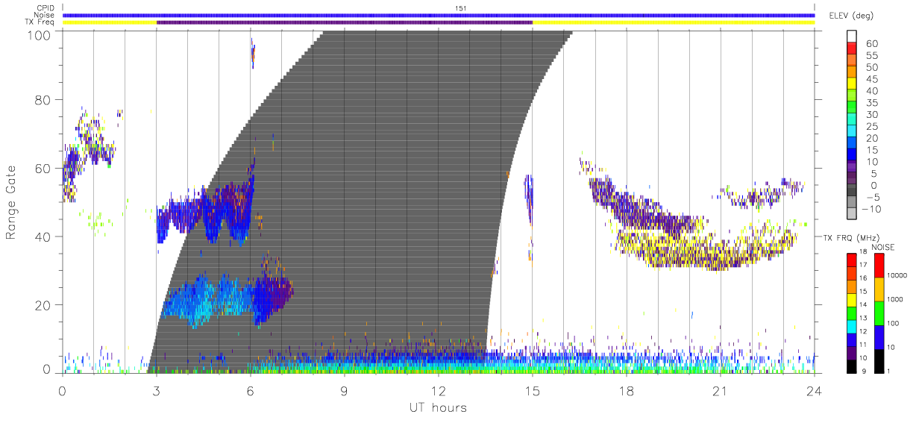
Task: Pick the light gray bottom ELEV colorbar segment
Action: [853, 215]
